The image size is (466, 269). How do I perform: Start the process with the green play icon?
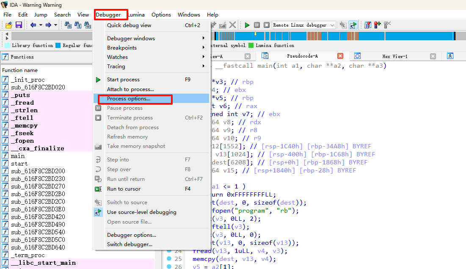[x=247, y=25]
